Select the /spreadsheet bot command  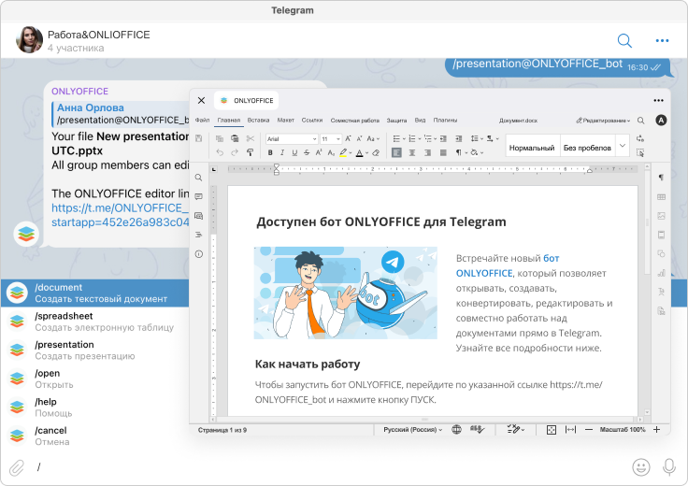[94, 322]
